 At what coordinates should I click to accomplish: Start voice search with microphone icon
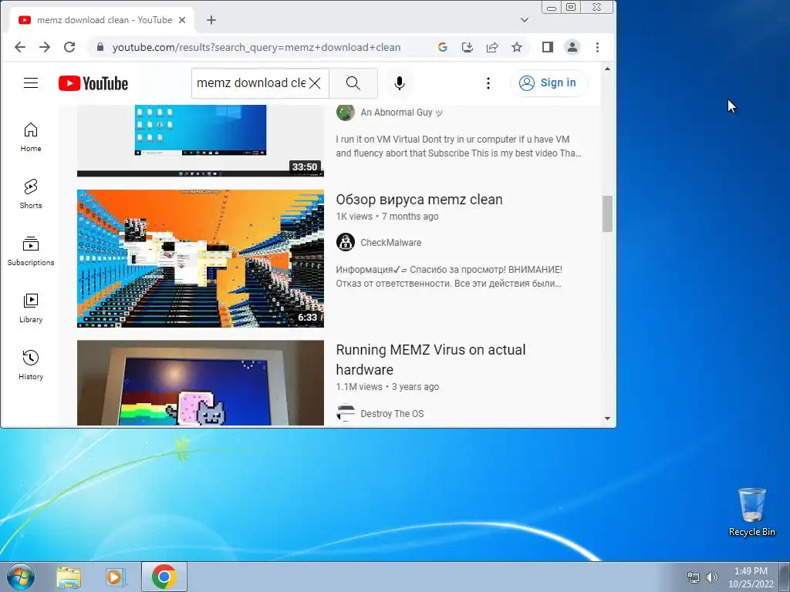(400, 83)
